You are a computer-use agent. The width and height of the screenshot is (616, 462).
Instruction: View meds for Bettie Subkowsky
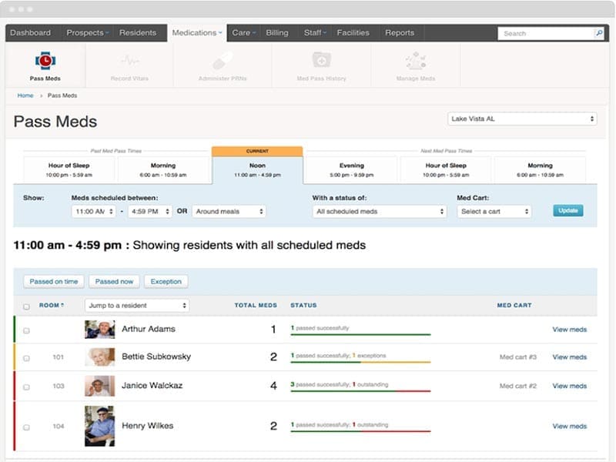[570, 357]
